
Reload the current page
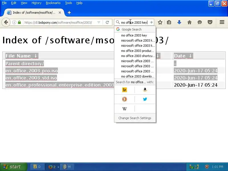click(107, 23)
